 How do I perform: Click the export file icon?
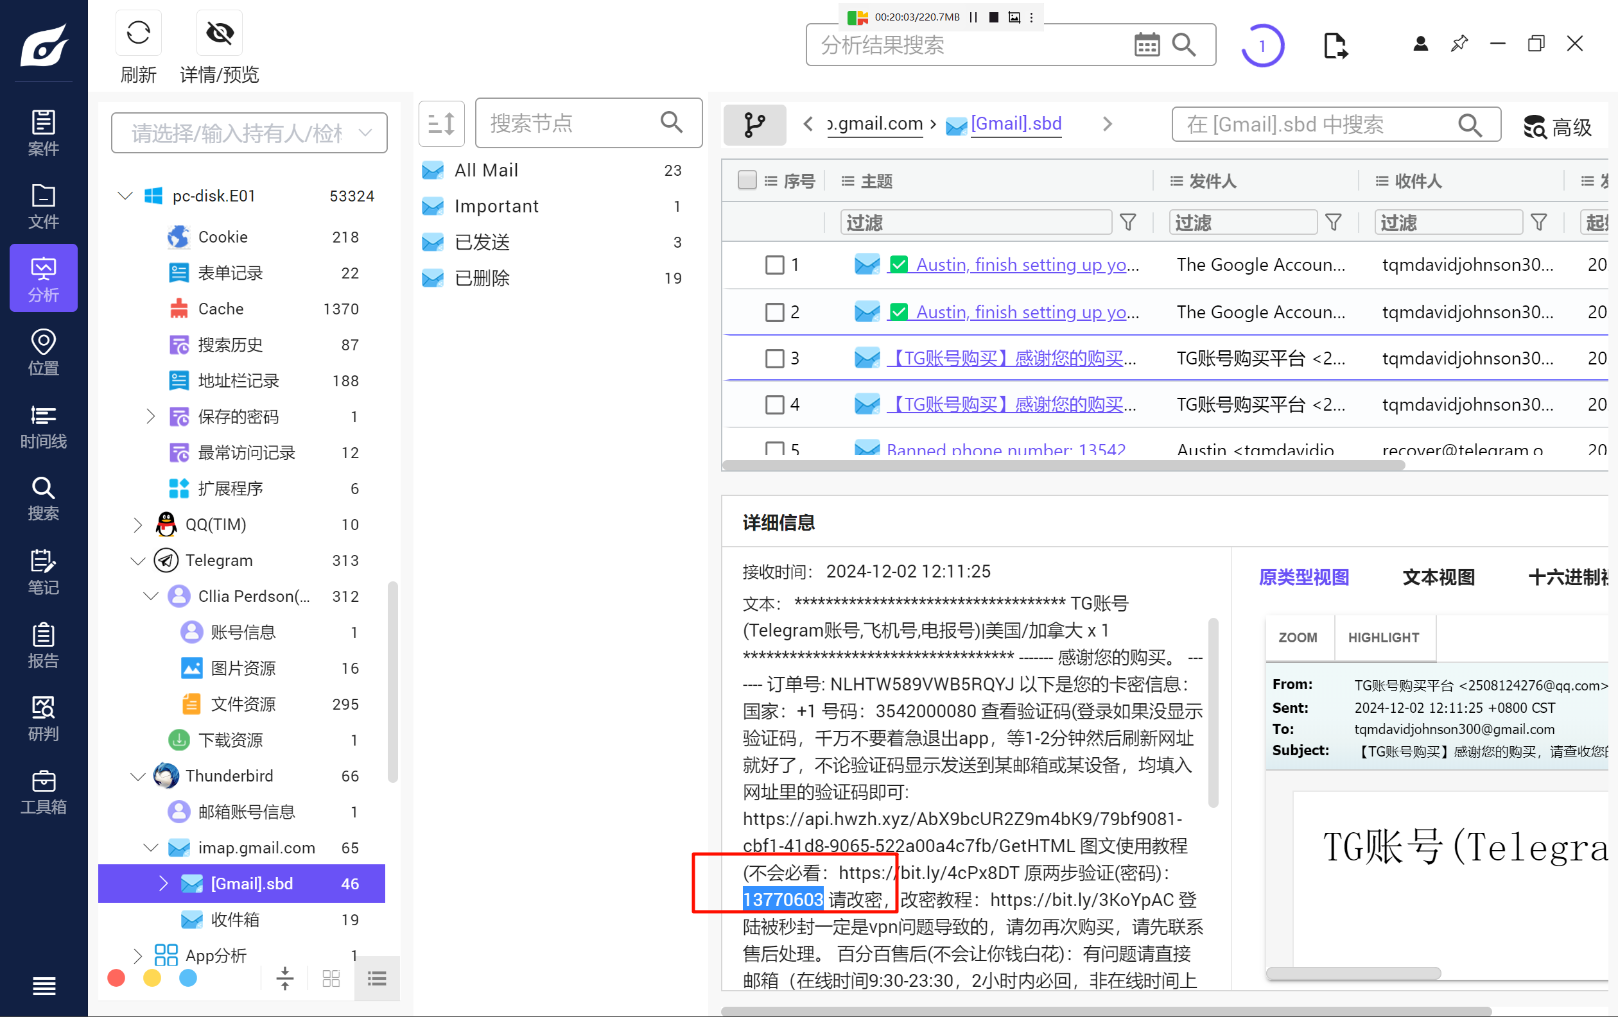(1335, 45)
